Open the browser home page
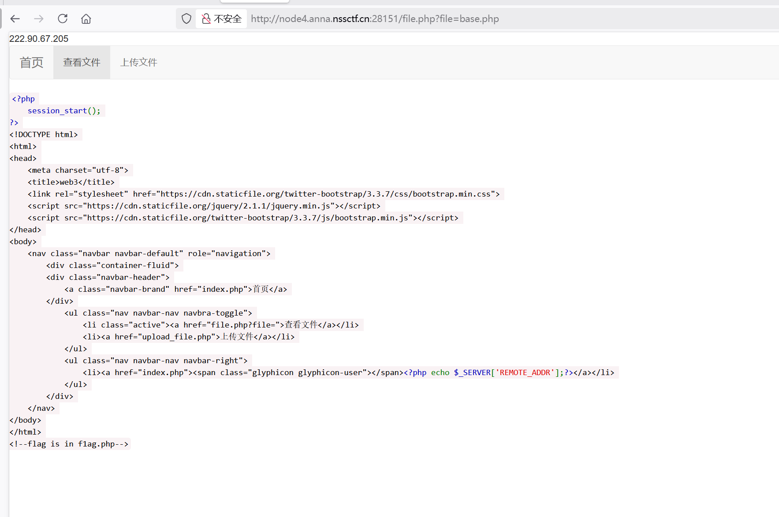779x517 pixels. click(x=86, y=19)
